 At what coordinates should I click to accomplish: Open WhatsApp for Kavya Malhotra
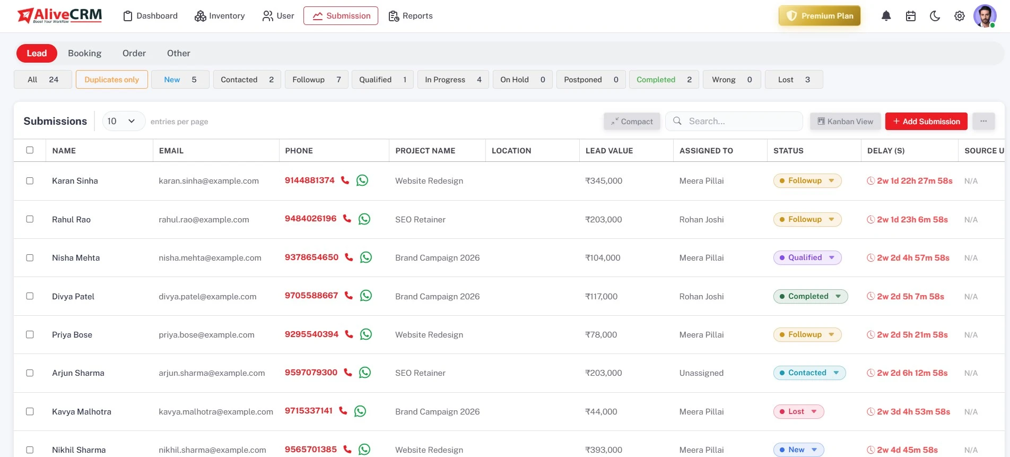click(x=360, y=411)
